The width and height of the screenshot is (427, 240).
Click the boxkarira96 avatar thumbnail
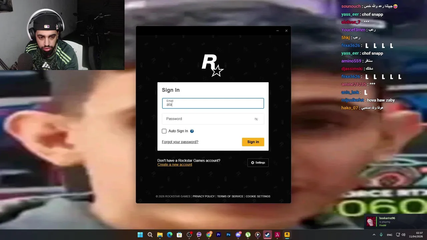click(x=371, y=222)
